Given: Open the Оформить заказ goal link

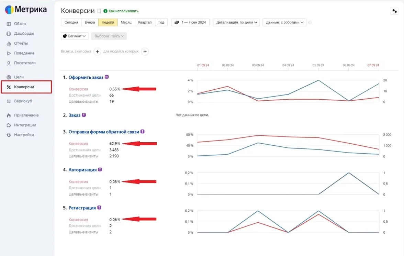Looking at the screenshot, I should point(86,77).
